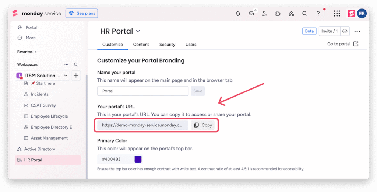Click the Go to portal link
The width and height of the screenshot is (377, 192).
point(339,44)
